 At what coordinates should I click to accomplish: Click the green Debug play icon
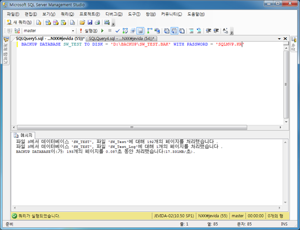pyautogui.click(x=102, y=30)
